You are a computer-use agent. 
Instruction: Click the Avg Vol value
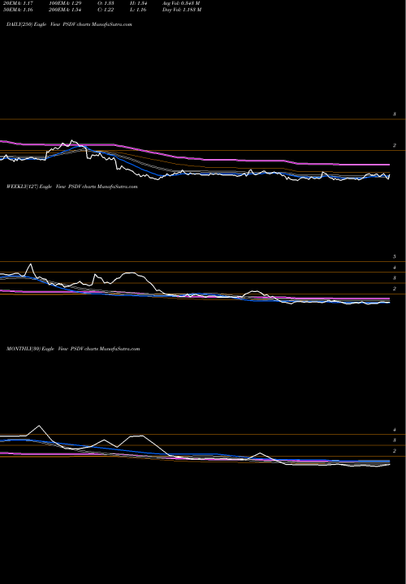point(181,3)
